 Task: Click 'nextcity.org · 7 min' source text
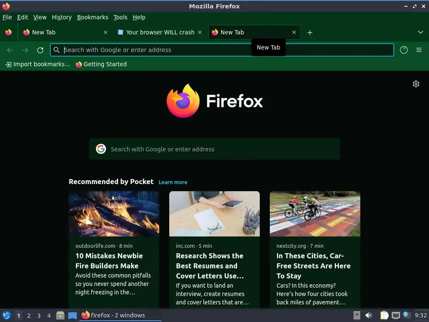coord(300,246)
